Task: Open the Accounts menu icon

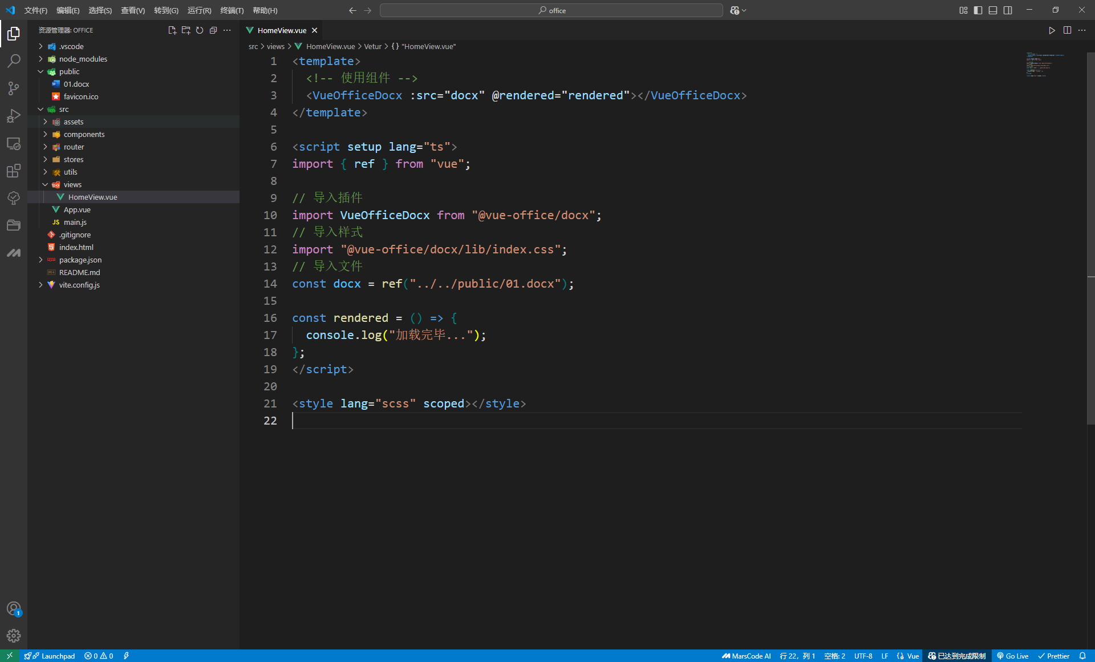Action: 14,609
